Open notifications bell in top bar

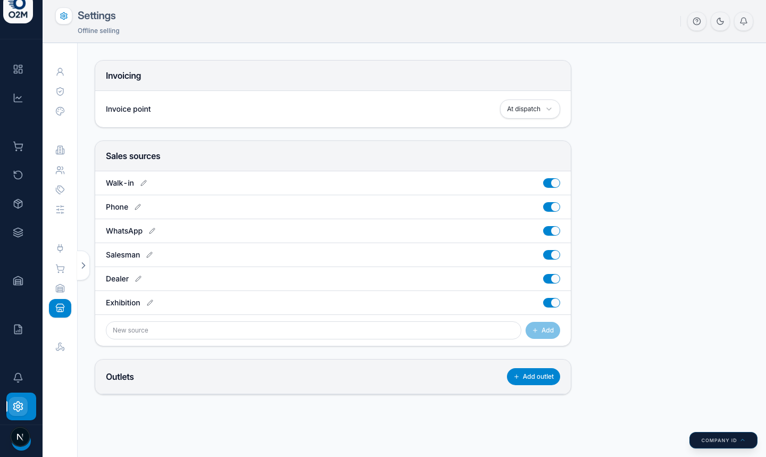pos(744,21)
